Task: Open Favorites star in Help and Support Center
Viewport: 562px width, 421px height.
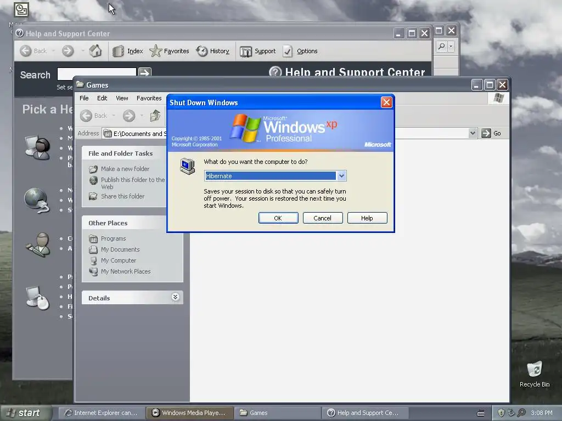Action: [x=169, y=51]
